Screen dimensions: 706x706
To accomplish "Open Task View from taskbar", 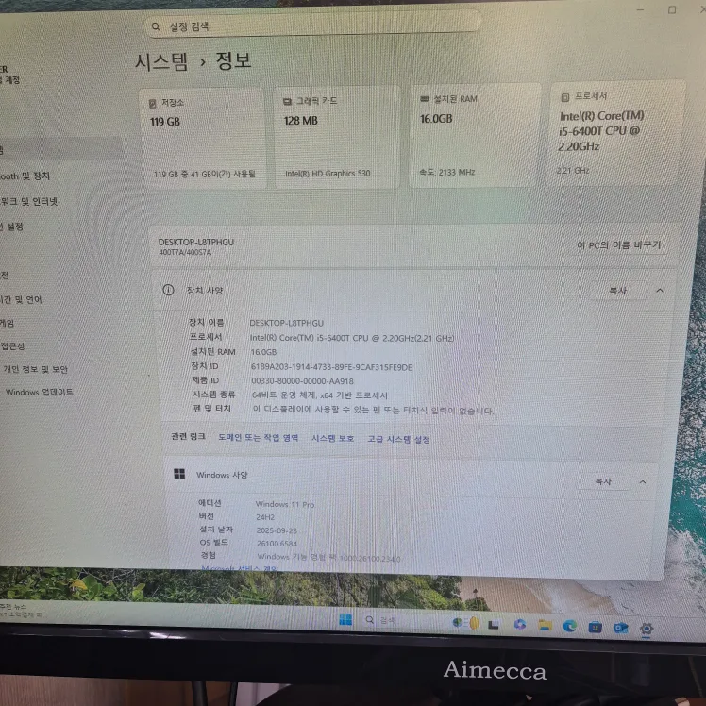I will [x=494, y=625].
